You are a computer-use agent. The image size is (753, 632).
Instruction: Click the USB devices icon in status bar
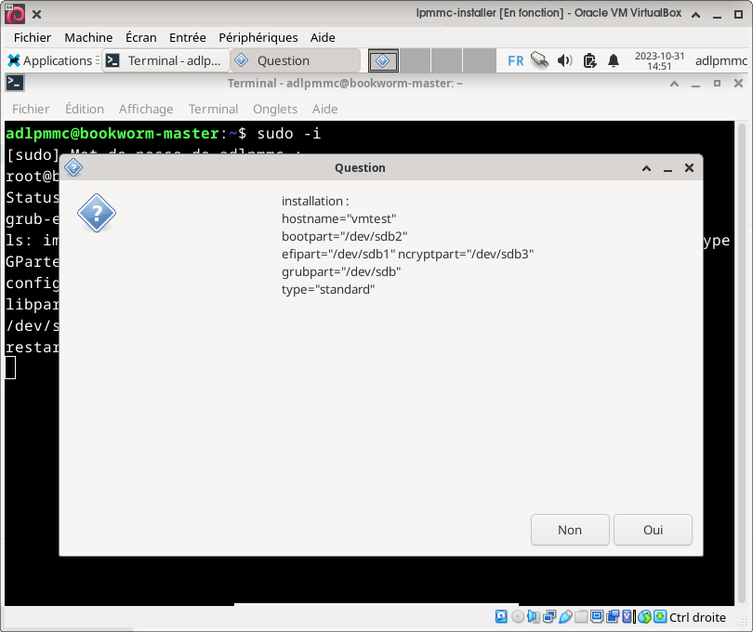565,616
